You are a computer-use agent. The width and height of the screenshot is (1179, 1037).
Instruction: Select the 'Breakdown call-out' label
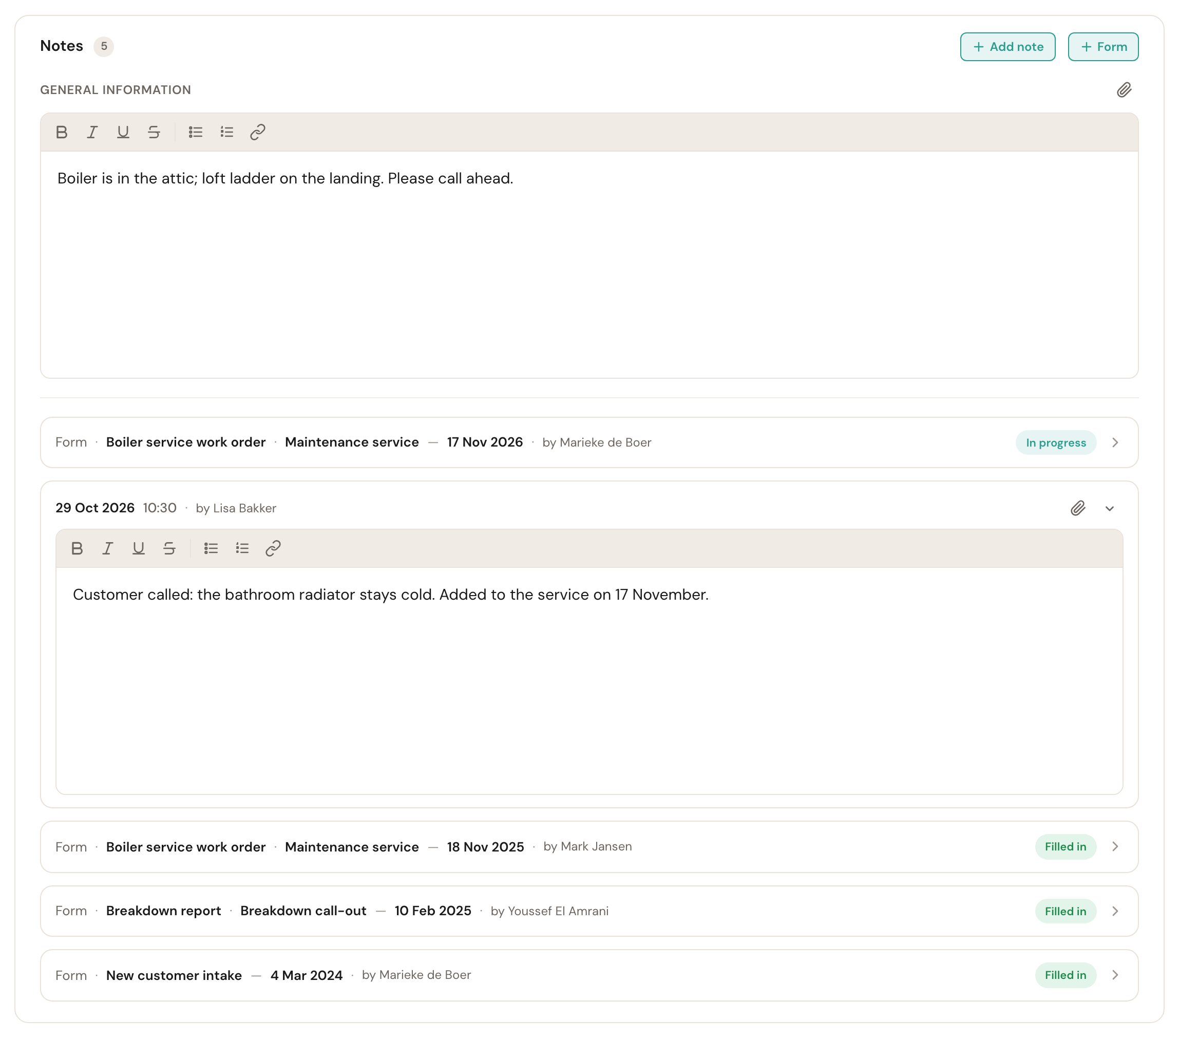coord(303,911)
